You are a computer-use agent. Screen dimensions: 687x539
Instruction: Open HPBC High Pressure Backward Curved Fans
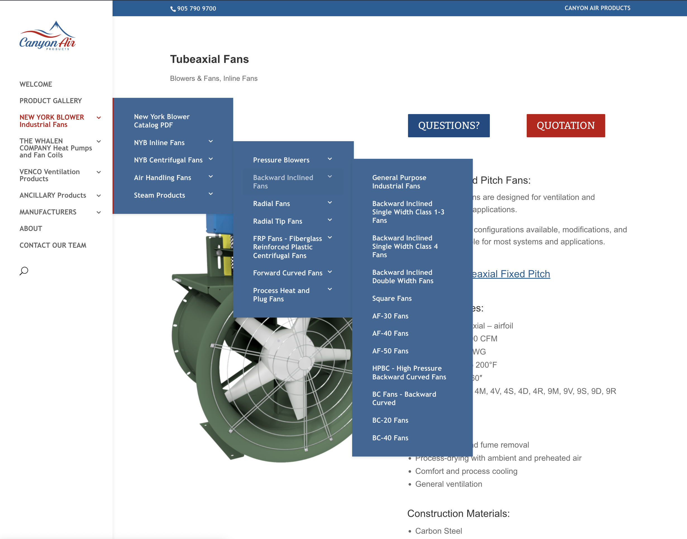409,372
